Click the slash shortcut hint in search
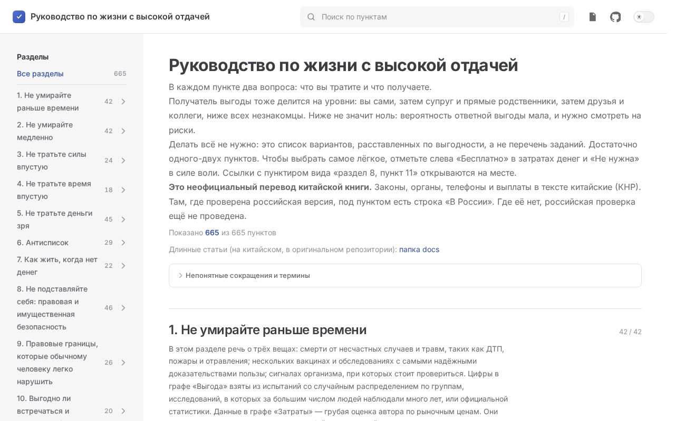This screenshot has height=421, width=675. click(564, 17)
